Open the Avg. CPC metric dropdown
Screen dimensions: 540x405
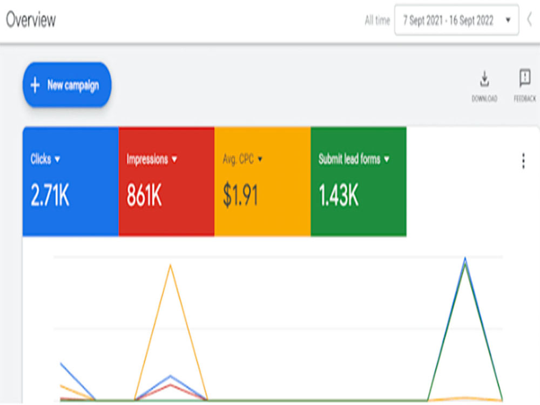(x=242, y=159)
